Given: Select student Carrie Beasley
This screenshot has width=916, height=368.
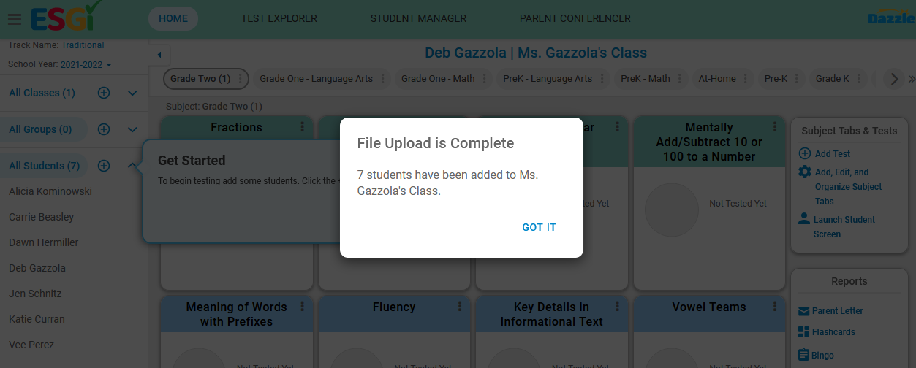Looking at the screenshot, I should coord(42,217).
